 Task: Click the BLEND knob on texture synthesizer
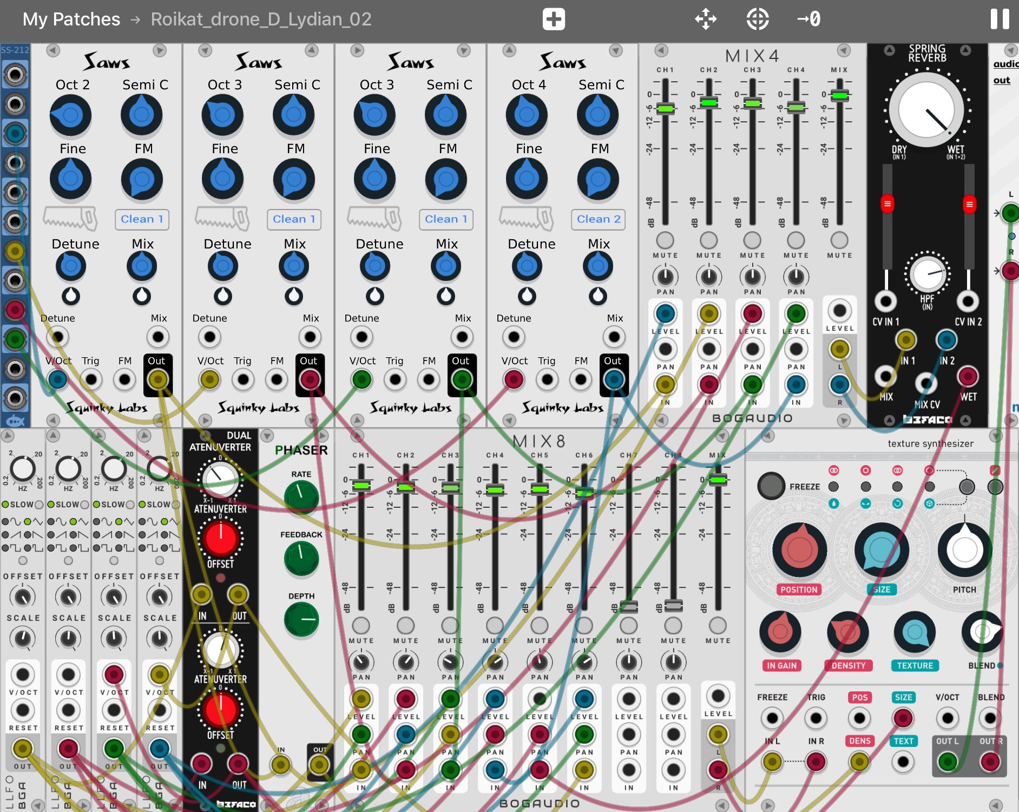pyautogui.click(x=982, y=632)
